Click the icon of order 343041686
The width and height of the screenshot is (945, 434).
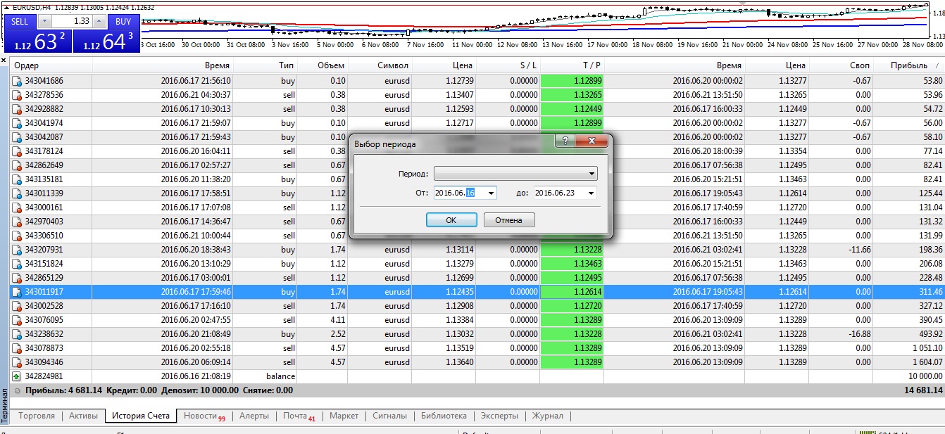point(17,81)
